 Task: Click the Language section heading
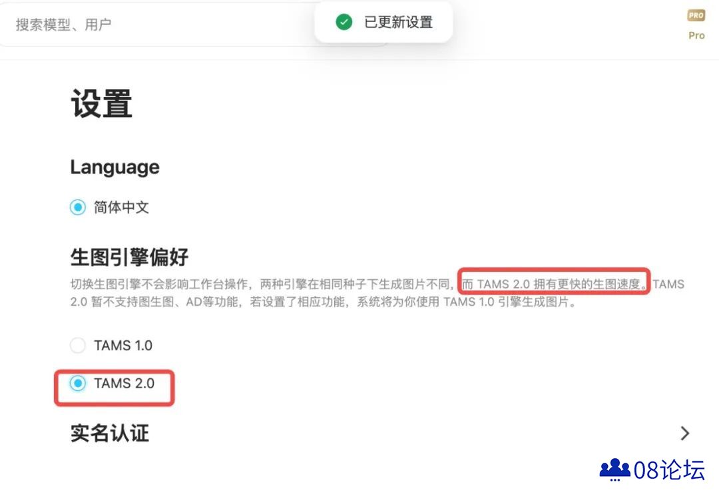115,167
